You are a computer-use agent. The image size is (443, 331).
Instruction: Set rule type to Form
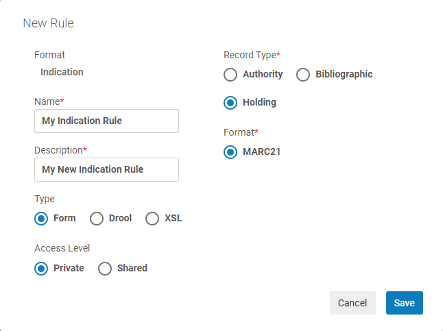(42, 219)
